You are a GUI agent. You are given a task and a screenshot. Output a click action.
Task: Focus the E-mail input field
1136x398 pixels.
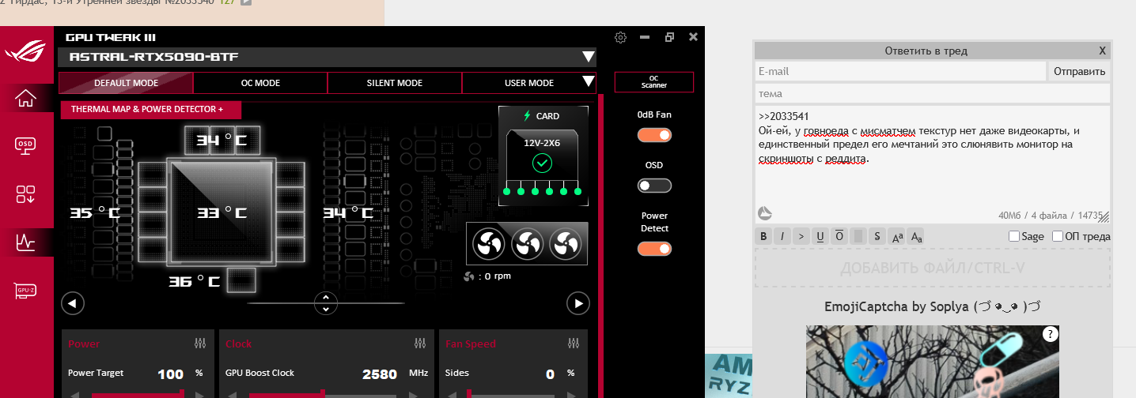pyautogui.click(x=900, y=71)
